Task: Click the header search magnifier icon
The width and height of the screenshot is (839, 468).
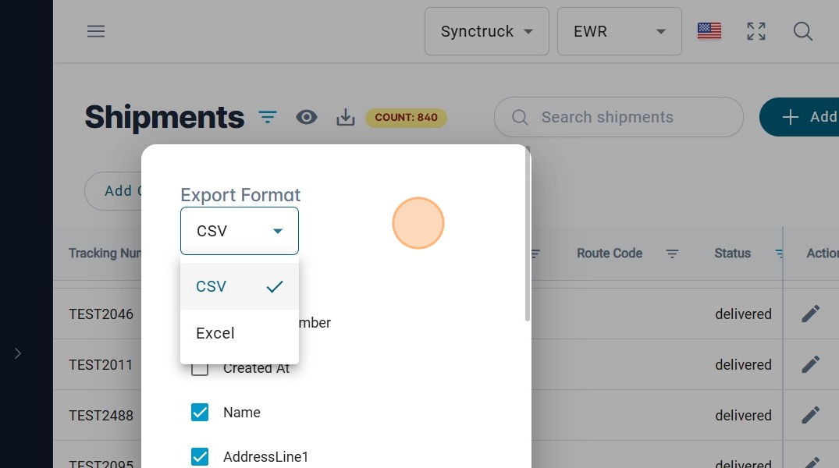Action: coord(802,31)
